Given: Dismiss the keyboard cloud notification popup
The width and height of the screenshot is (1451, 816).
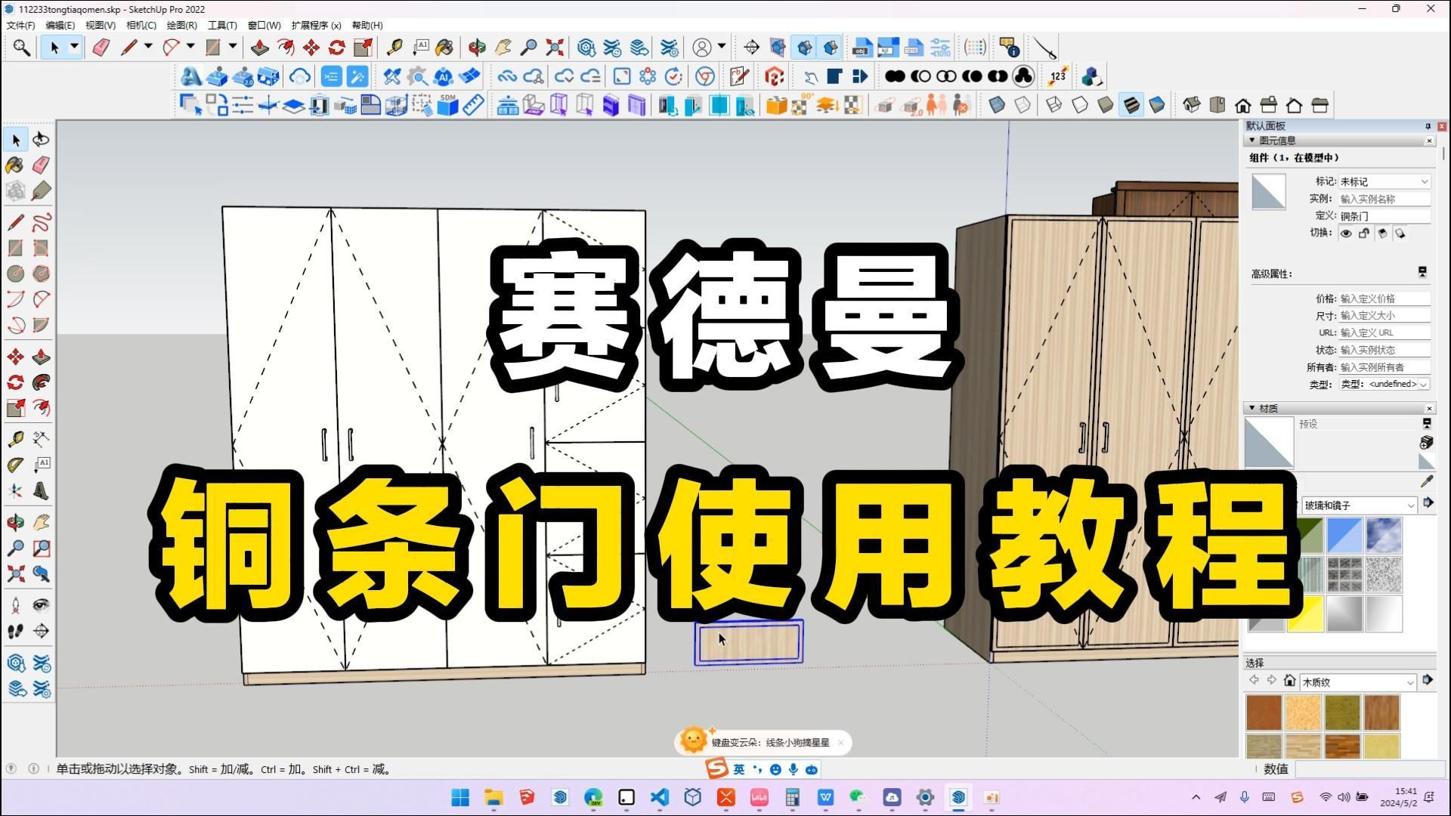Looking at the screenshot, I should pyautogui.click(x=840, y=742).
